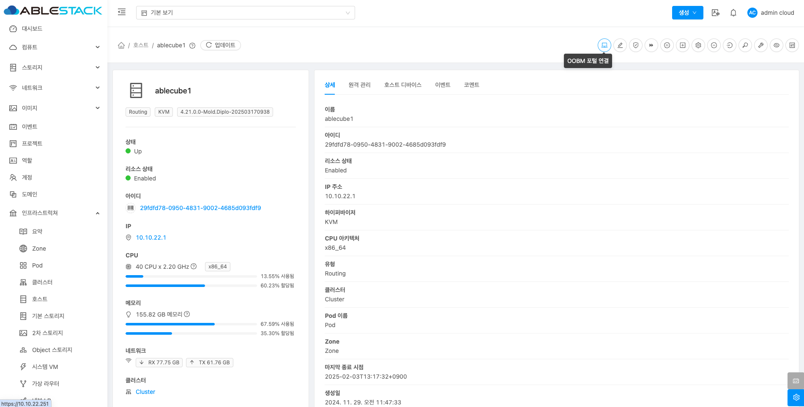Open the Cluster link in host card
This screenshot has height=407, width=804.
[145, 392]
